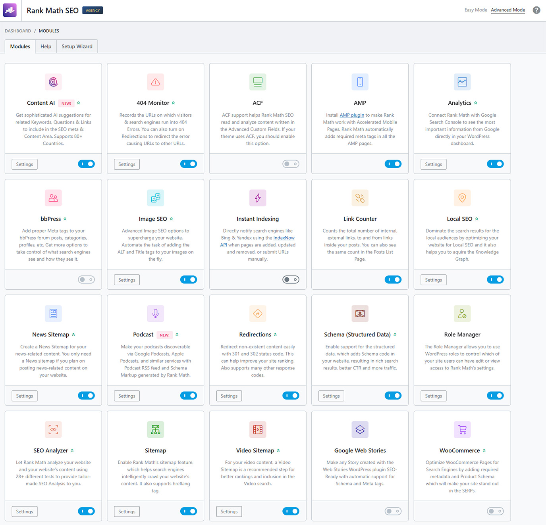Click the bbPress users icon
Image resolution: width=546 pixels, height=525 pixels.
point(53,198)
